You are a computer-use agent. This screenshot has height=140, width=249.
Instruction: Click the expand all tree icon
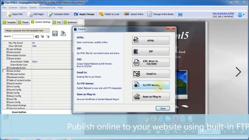[x=42, y=37]
